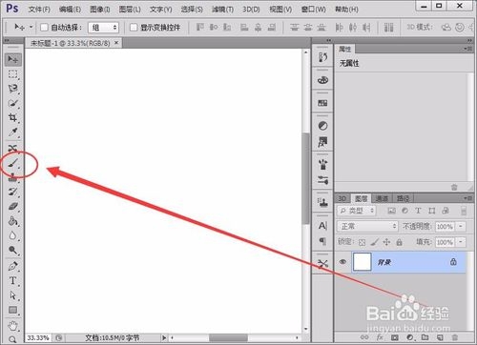Select the Brush tool

point(13,163)
